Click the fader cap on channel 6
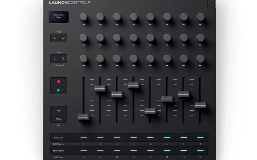 tap(167, 99)
